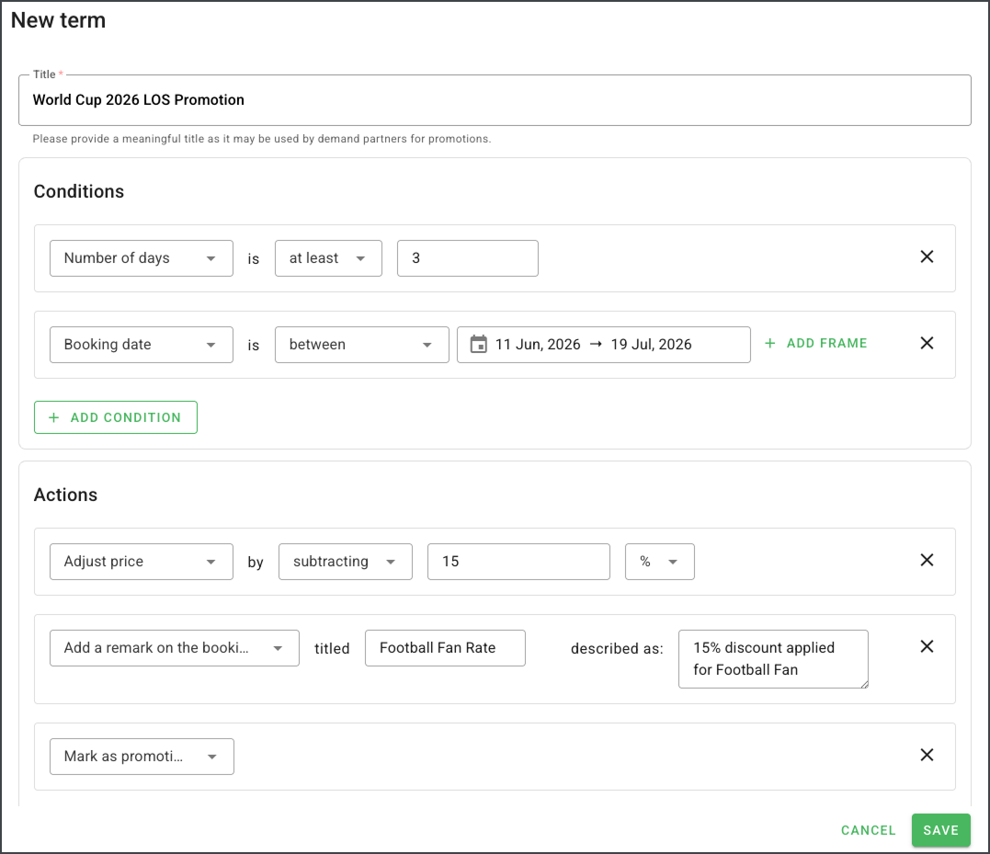
Task: Open the Adjust price action dropdown
Action: [141, 562]
